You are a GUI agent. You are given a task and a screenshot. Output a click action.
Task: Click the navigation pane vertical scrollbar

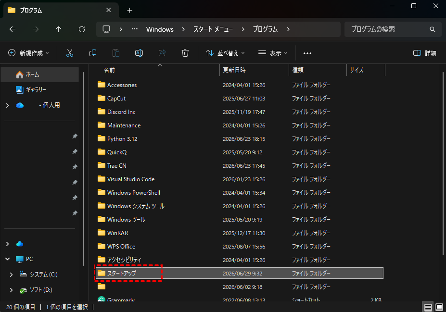[83, 169]
